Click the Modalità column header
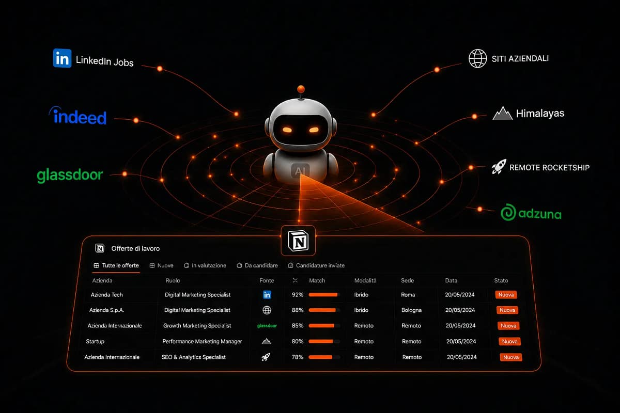 [365, 280]
